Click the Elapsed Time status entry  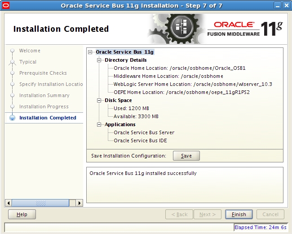[260, 227]
